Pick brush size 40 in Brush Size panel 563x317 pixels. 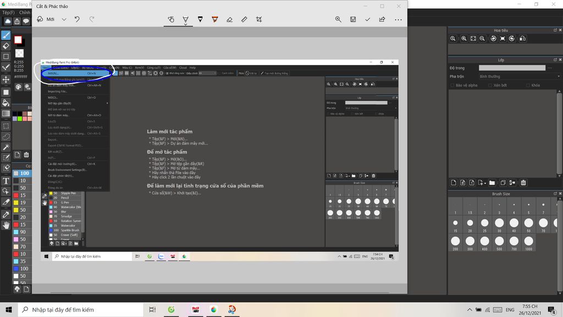coord(514,225)
